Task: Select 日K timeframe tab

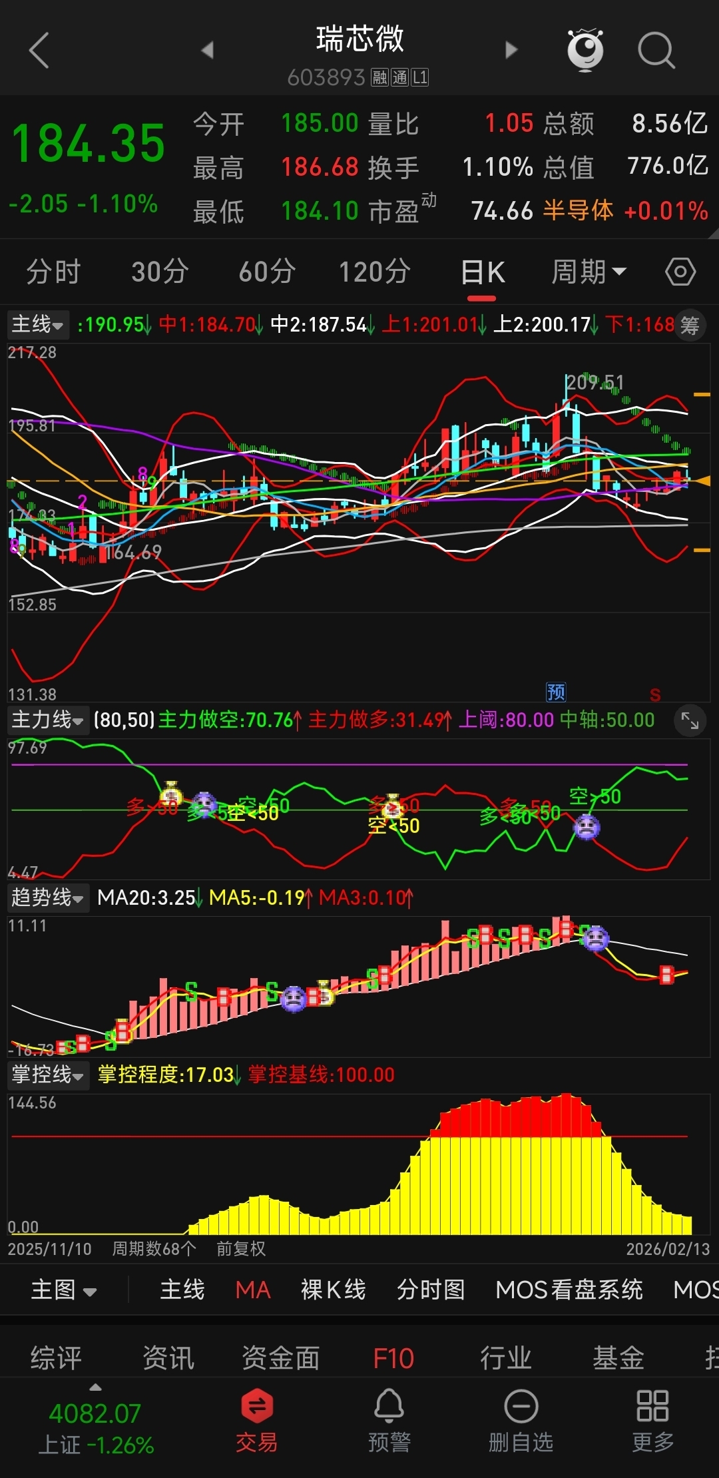Action: 483,273
